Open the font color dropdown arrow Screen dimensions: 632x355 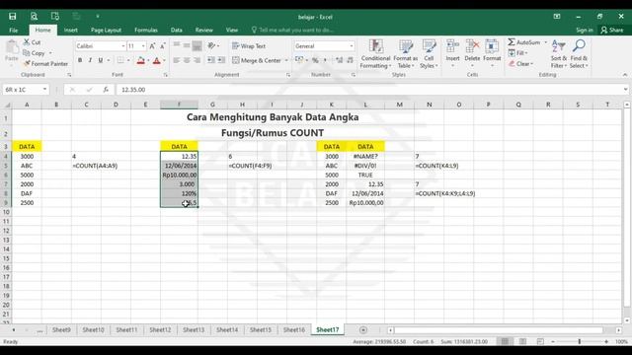(x=165, y=61)
